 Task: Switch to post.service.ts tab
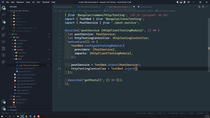[x=146, y=7]
